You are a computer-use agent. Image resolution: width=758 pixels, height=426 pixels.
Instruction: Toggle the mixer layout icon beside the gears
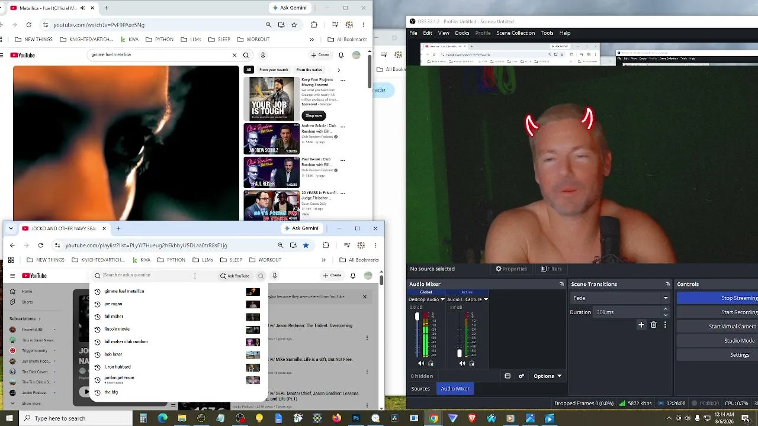(508, 376)
